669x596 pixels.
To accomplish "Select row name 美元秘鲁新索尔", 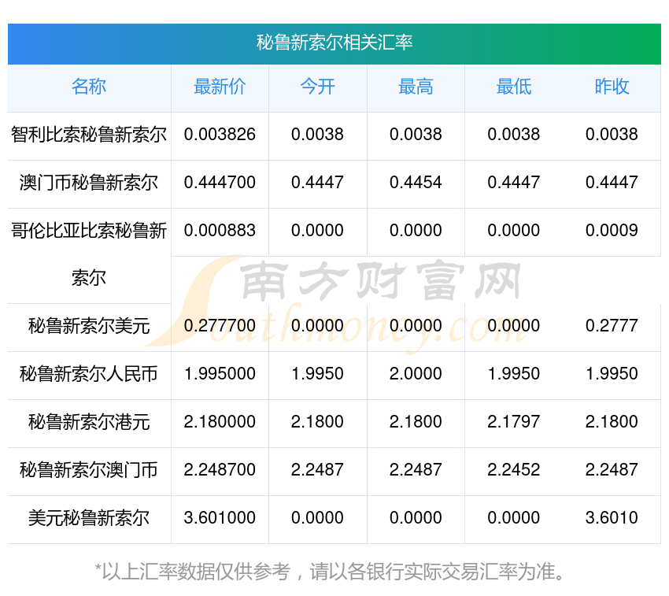I will [x=89, y=518].
